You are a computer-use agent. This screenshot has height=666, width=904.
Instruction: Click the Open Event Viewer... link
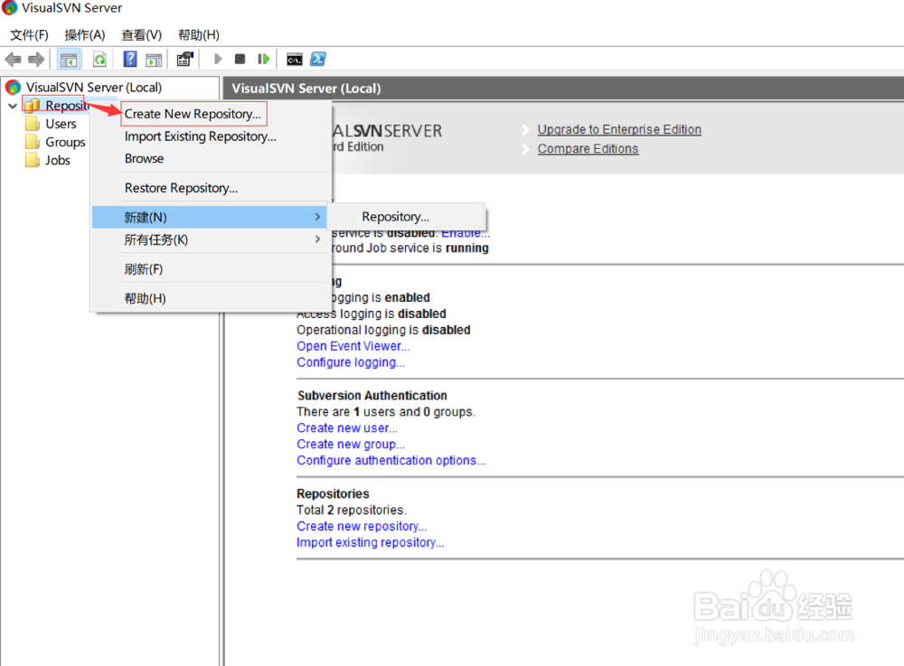click(x=353, y=346)
